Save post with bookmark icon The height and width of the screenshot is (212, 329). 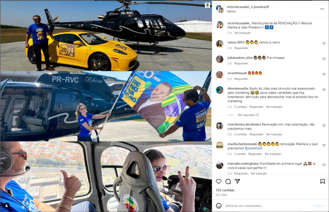point(323,182)
